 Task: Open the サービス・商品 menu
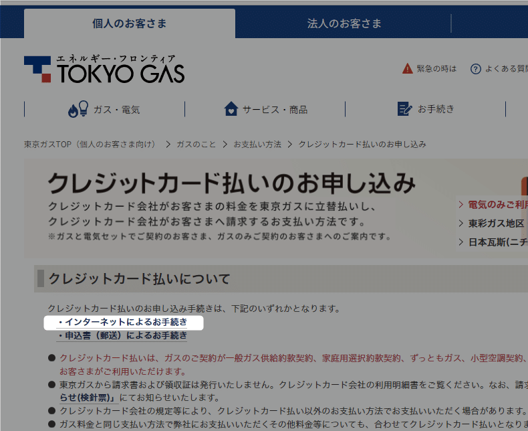265,109
